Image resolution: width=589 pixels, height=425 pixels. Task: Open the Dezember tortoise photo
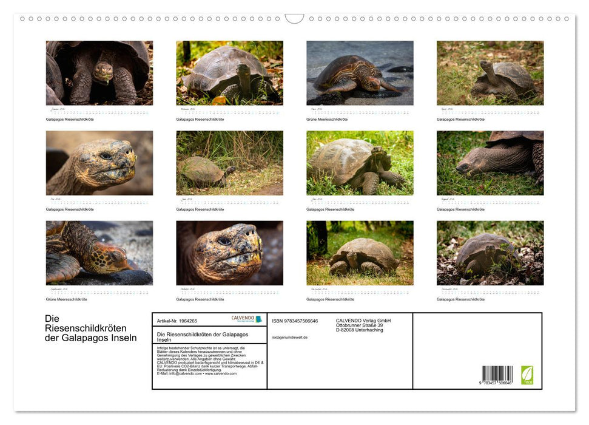pos(490,253)
